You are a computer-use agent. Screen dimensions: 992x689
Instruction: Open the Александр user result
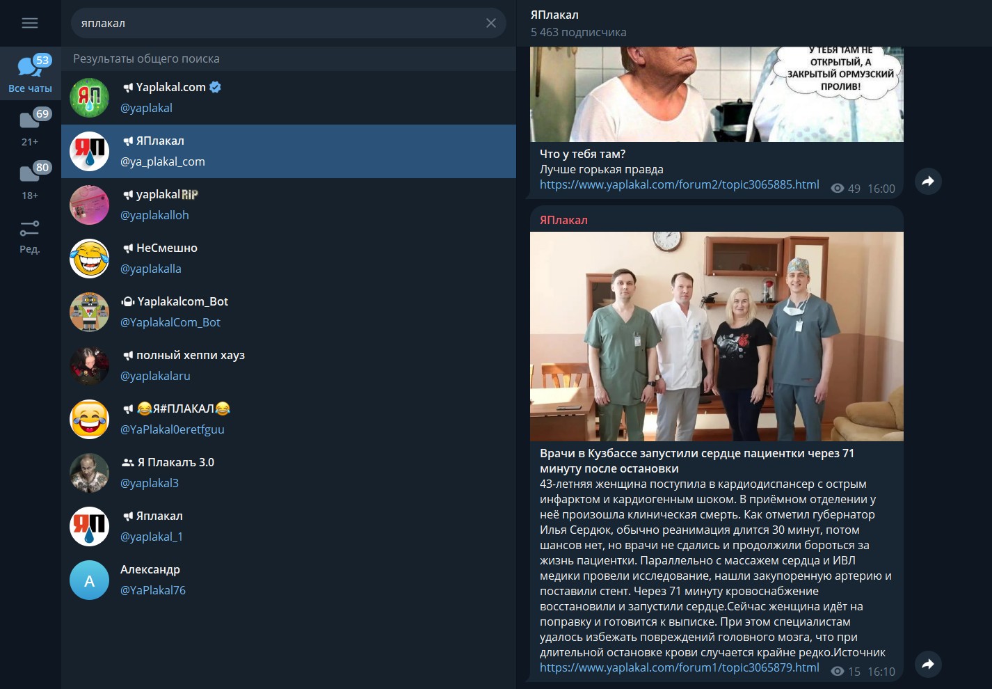coord(289,580)
